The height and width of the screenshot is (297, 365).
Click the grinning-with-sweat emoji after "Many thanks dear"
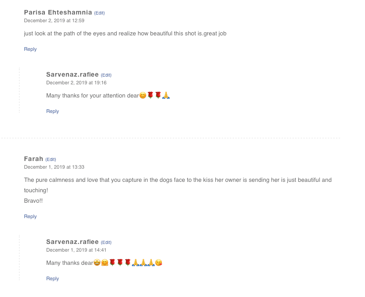coord(96,263)
